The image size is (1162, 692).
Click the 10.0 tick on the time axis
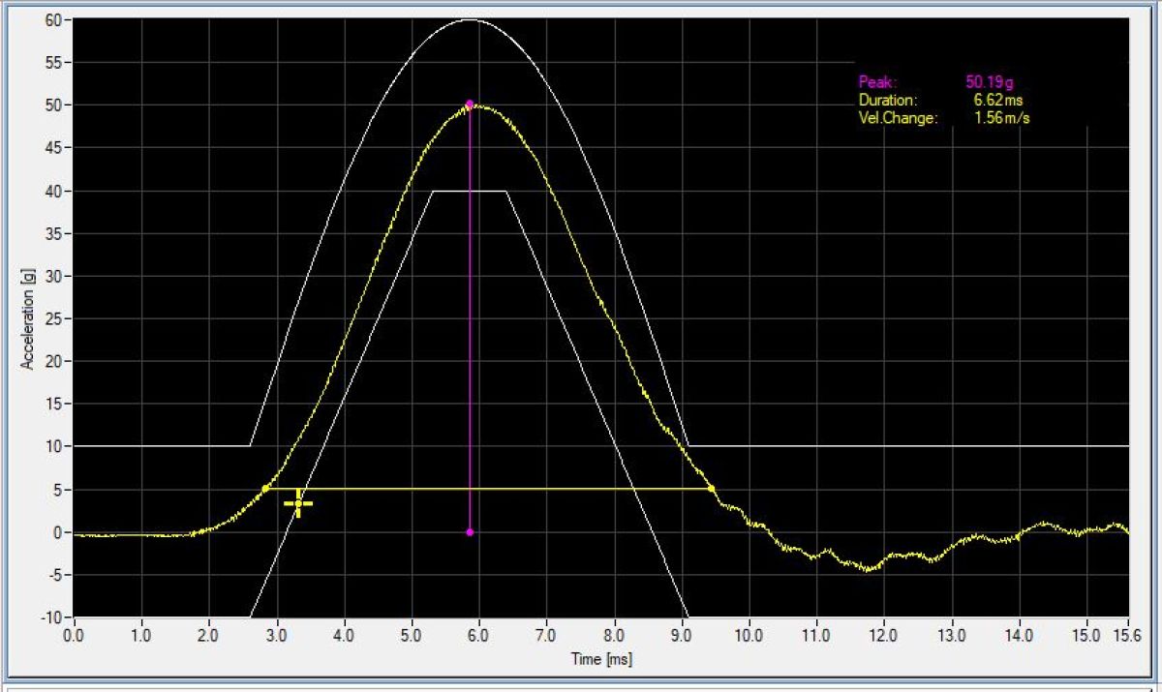[x=748, y=635]
